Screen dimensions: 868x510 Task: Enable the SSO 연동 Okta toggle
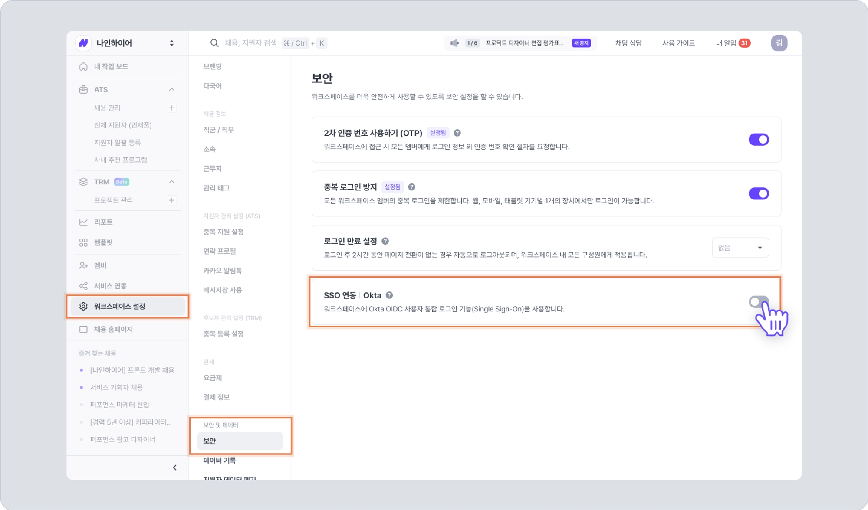click(758, 301)
